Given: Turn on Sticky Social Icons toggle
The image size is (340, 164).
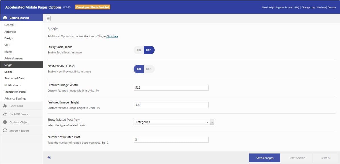Looking at the screenshot, I should 139,50.
